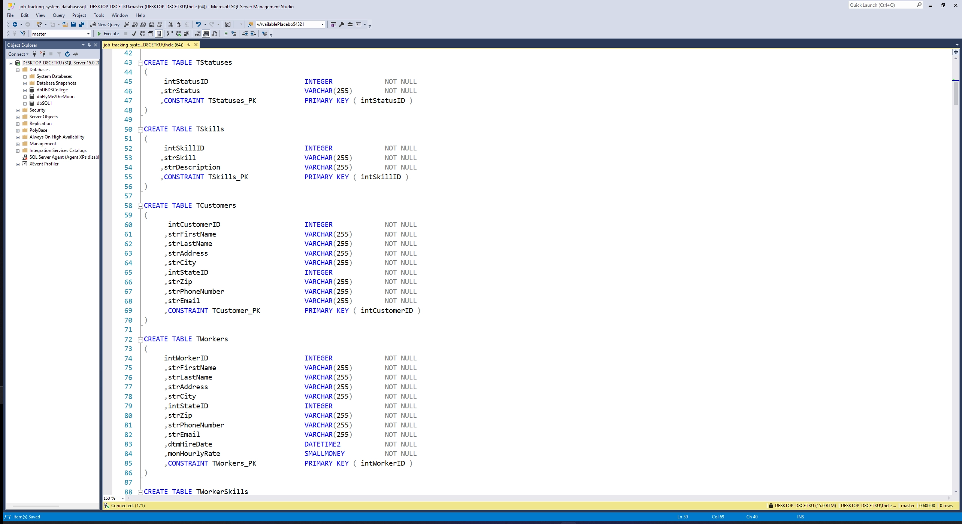Pin the job-tracking-system query tab
Screen dimensions: 962x524
tap(189, 45)
